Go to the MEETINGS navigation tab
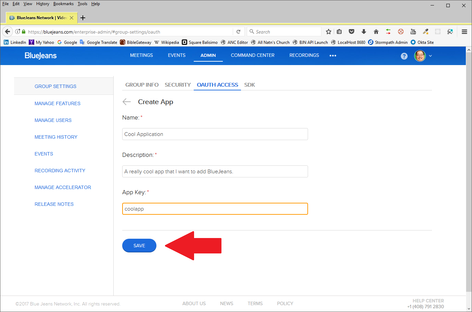The width and height of the screenshot is (472, 312). (141, 55)
